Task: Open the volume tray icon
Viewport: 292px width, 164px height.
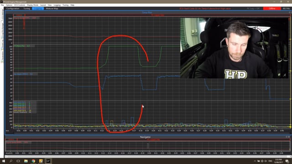Action: coord(266,161)
